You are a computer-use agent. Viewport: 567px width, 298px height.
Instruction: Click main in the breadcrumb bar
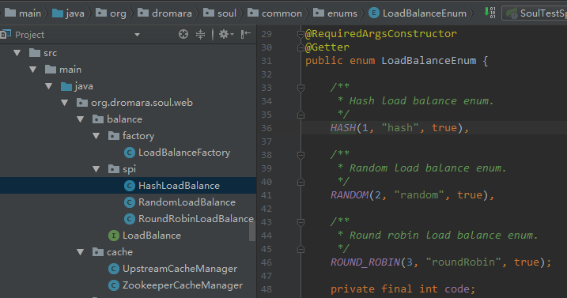point(30,13)
